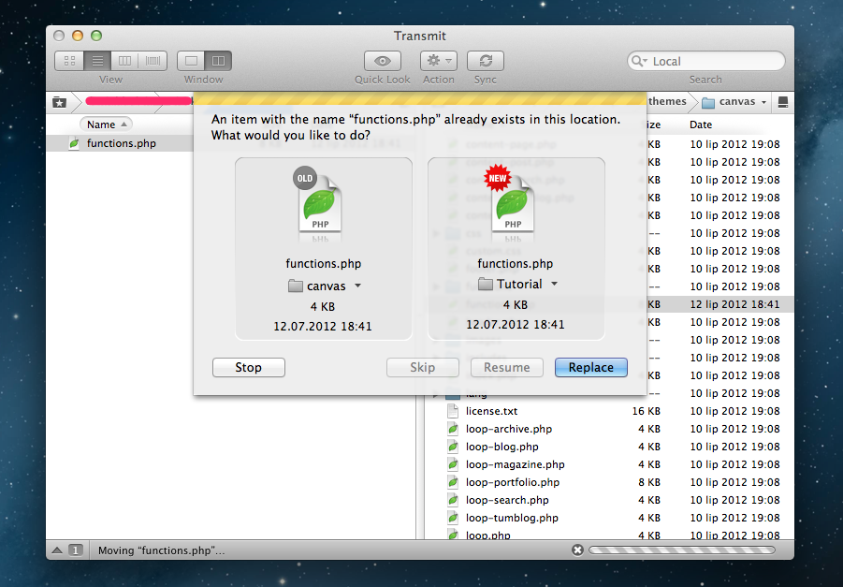Click the striped transfer progress bar
Image resolution: width=843 pixels, height=587 pixels.
(682, 550)
